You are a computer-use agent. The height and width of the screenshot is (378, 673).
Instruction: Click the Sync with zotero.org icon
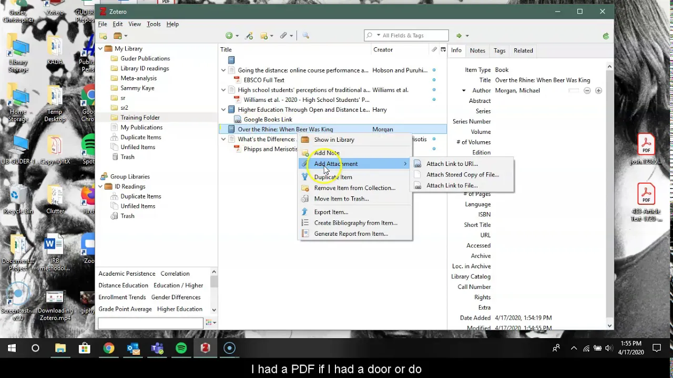[x=606, y=36]
